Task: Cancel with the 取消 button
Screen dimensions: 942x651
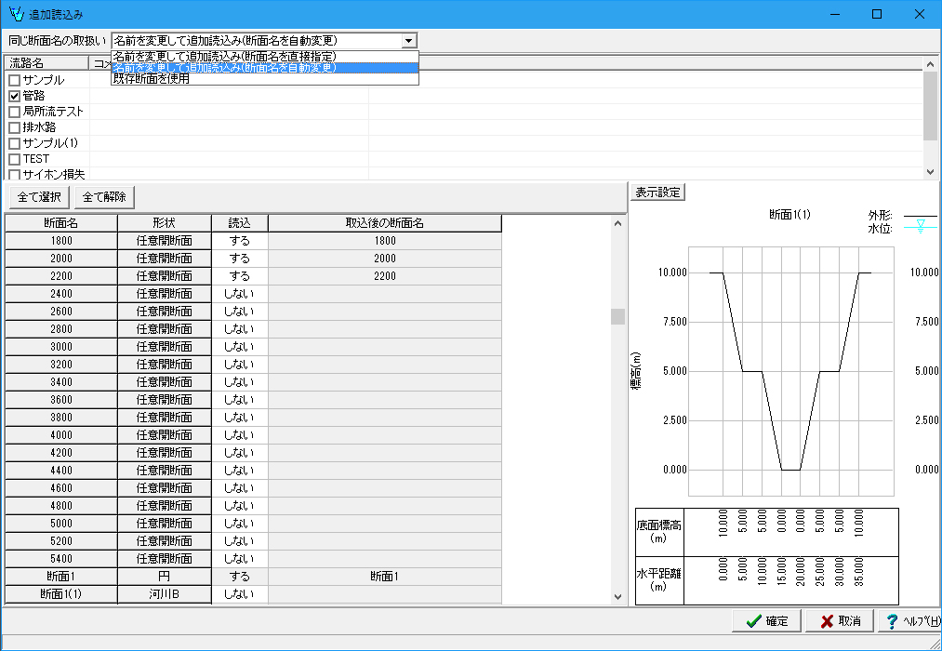Action: (x=840, y=621)
